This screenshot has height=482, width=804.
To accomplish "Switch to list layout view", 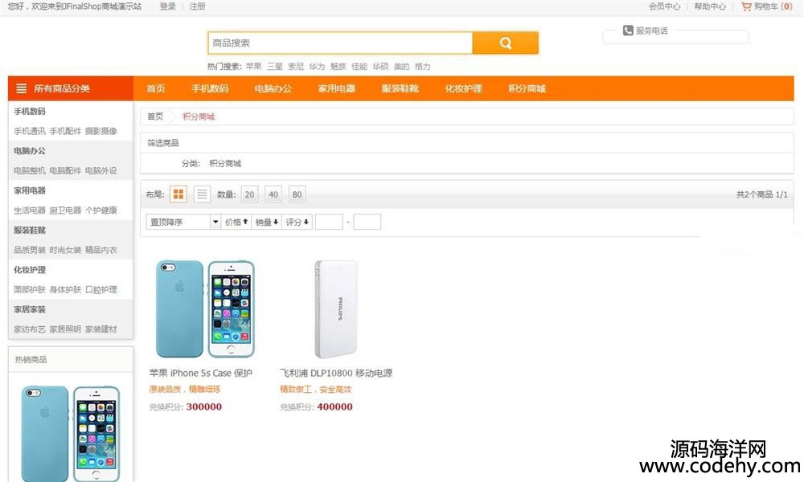I will (x=202, y=194).
